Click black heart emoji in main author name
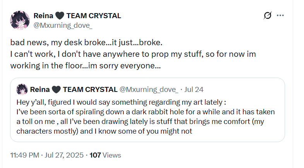 [x=59, y=16]
